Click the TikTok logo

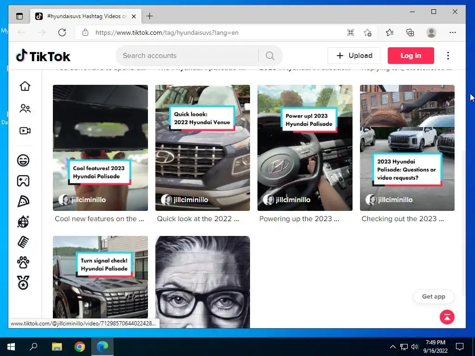pos(43,56)
